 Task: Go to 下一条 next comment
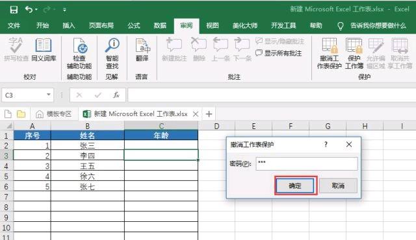click(242, 50)
